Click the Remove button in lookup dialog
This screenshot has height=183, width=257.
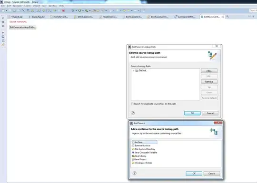click(209, 81)
